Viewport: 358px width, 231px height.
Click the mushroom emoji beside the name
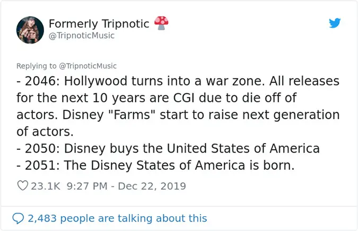coord(160,23)
